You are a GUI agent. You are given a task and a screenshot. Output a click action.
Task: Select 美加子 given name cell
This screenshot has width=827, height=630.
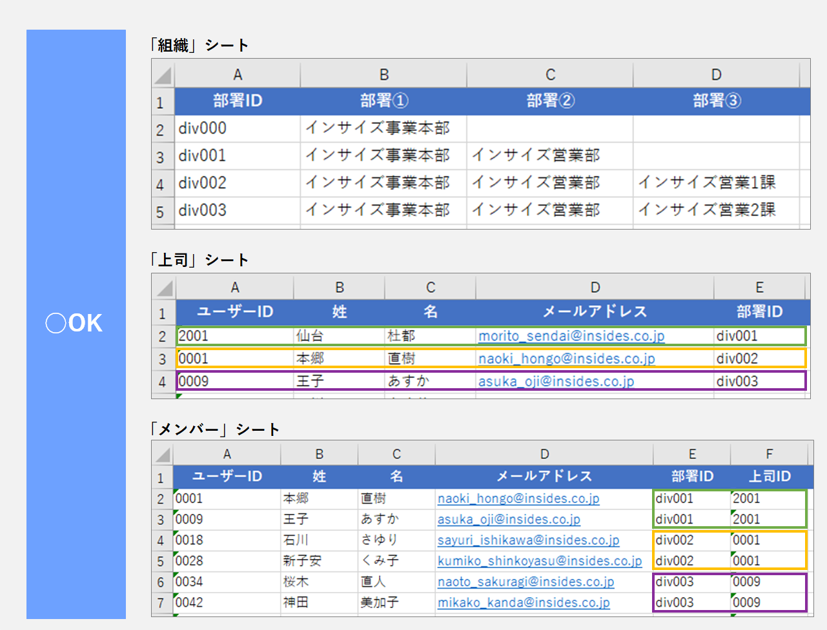[396, 602]
